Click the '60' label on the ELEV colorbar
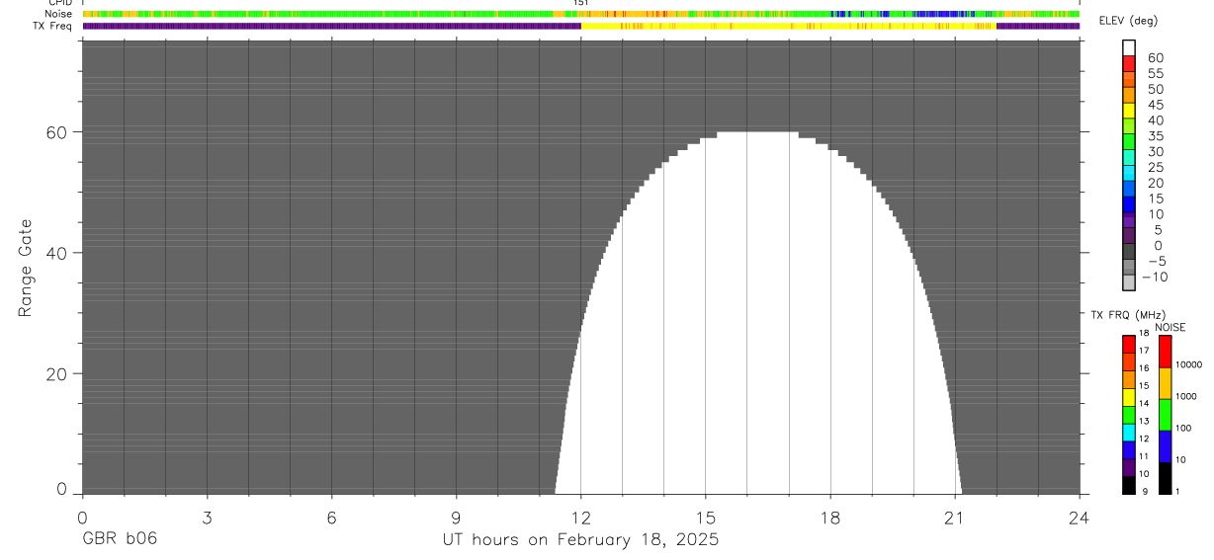1214x560 pixels. pyautogui.click(x=1156, y=58)
